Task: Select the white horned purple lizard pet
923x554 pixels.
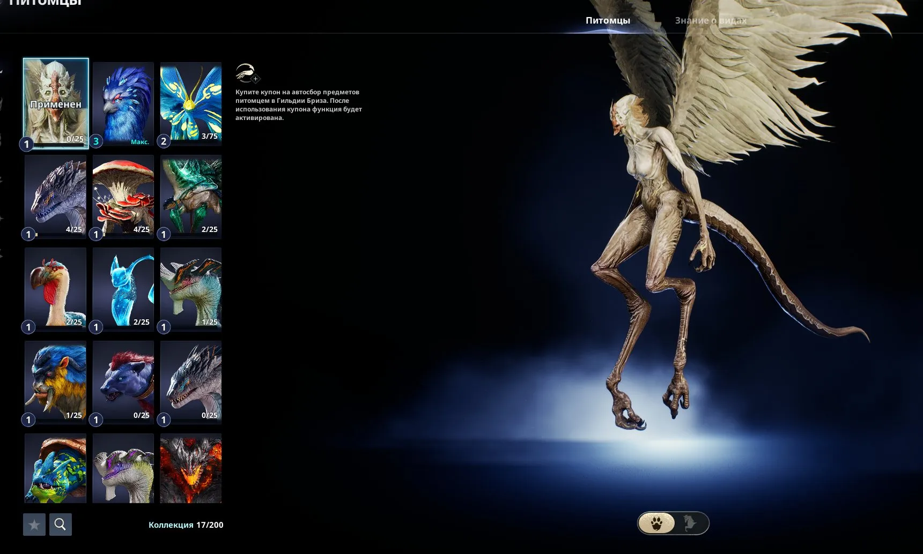Action: click(x=123, y=468)
